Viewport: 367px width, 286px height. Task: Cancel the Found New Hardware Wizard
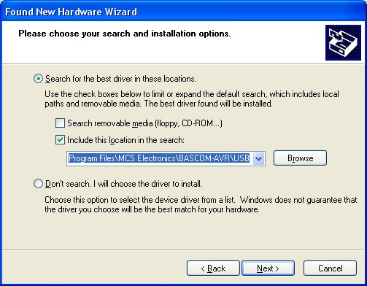[330, 268]
